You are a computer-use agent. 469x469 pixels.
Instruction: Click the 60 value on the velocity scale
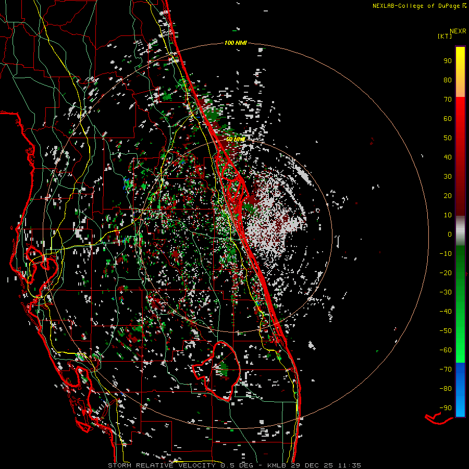pos(448,119)
